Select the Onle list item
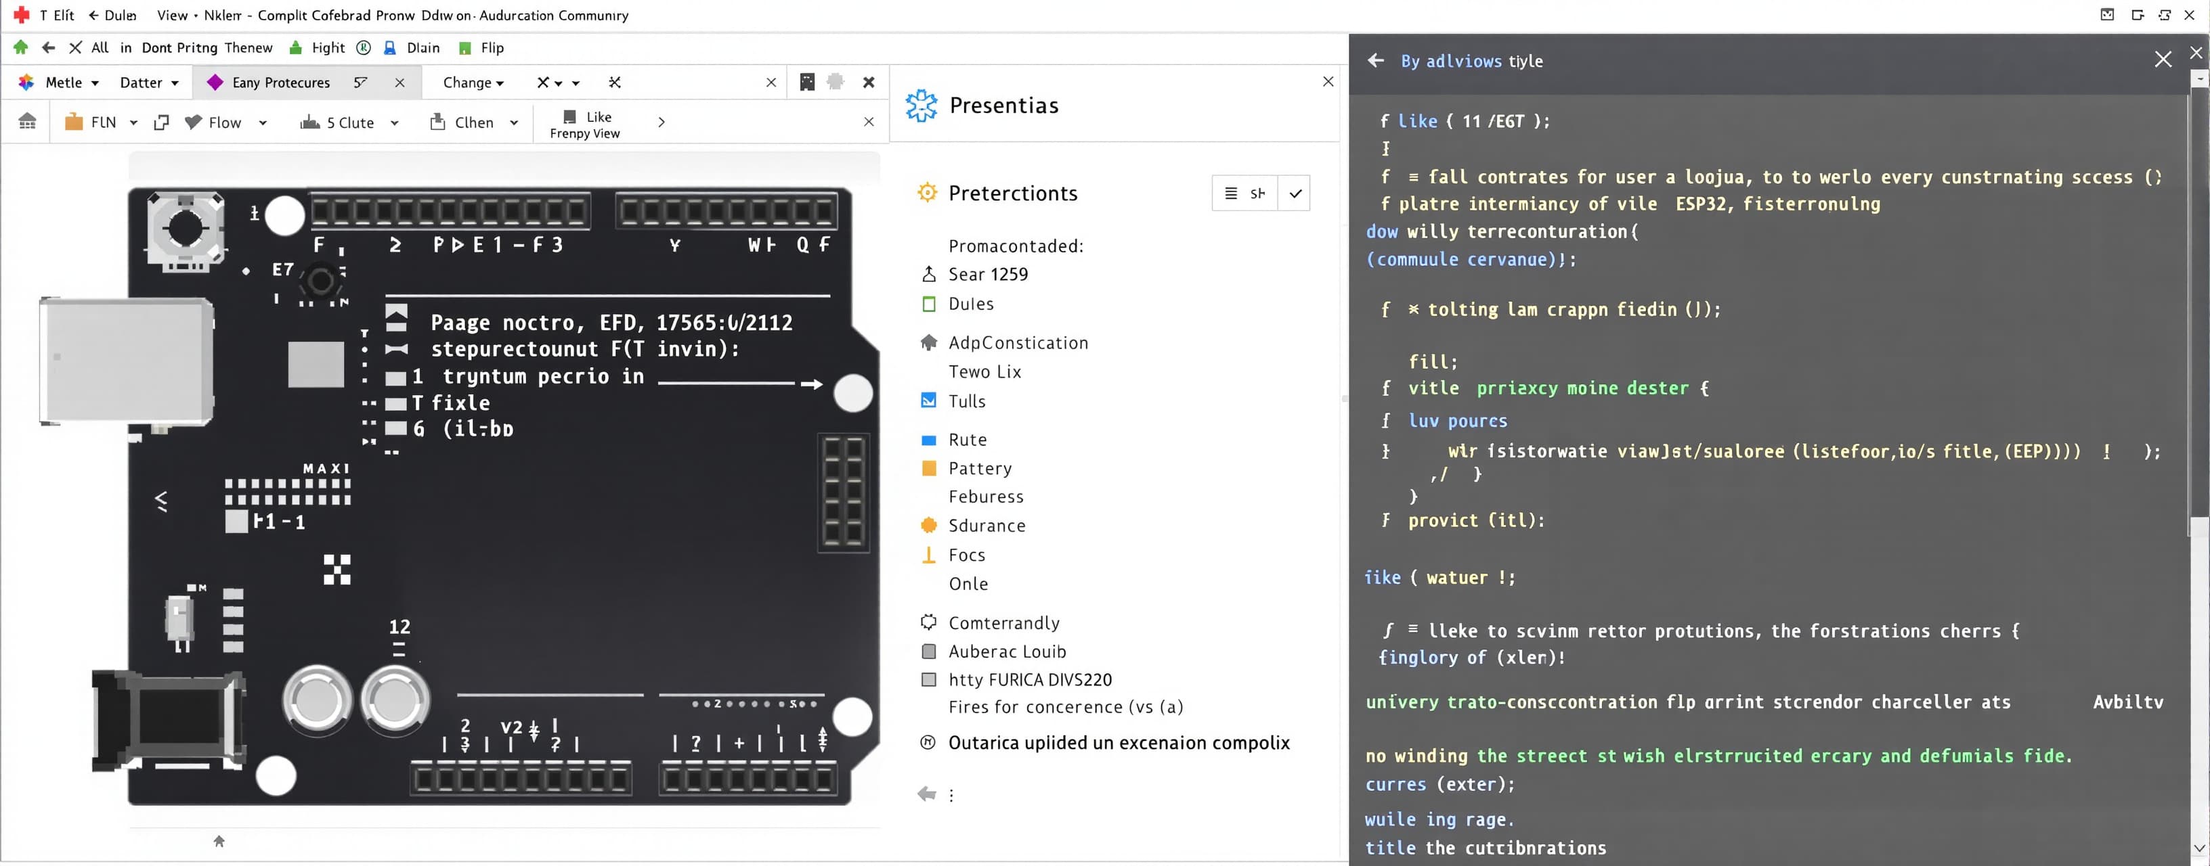The width and height of the screenshot is (2210, 866). 968,584
